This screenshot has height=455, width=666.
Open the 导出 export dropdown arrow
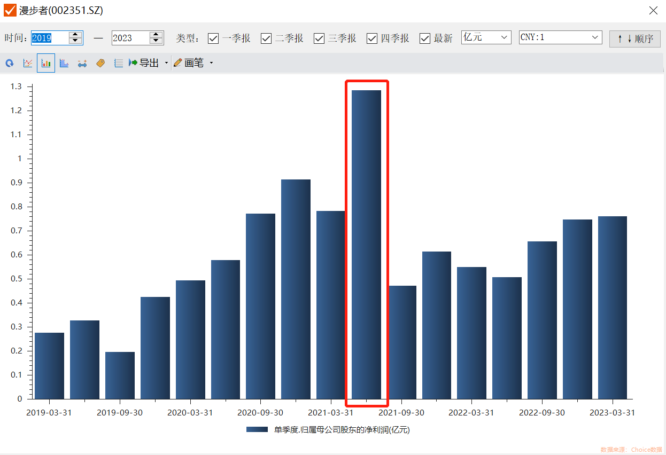coord(166,63)
